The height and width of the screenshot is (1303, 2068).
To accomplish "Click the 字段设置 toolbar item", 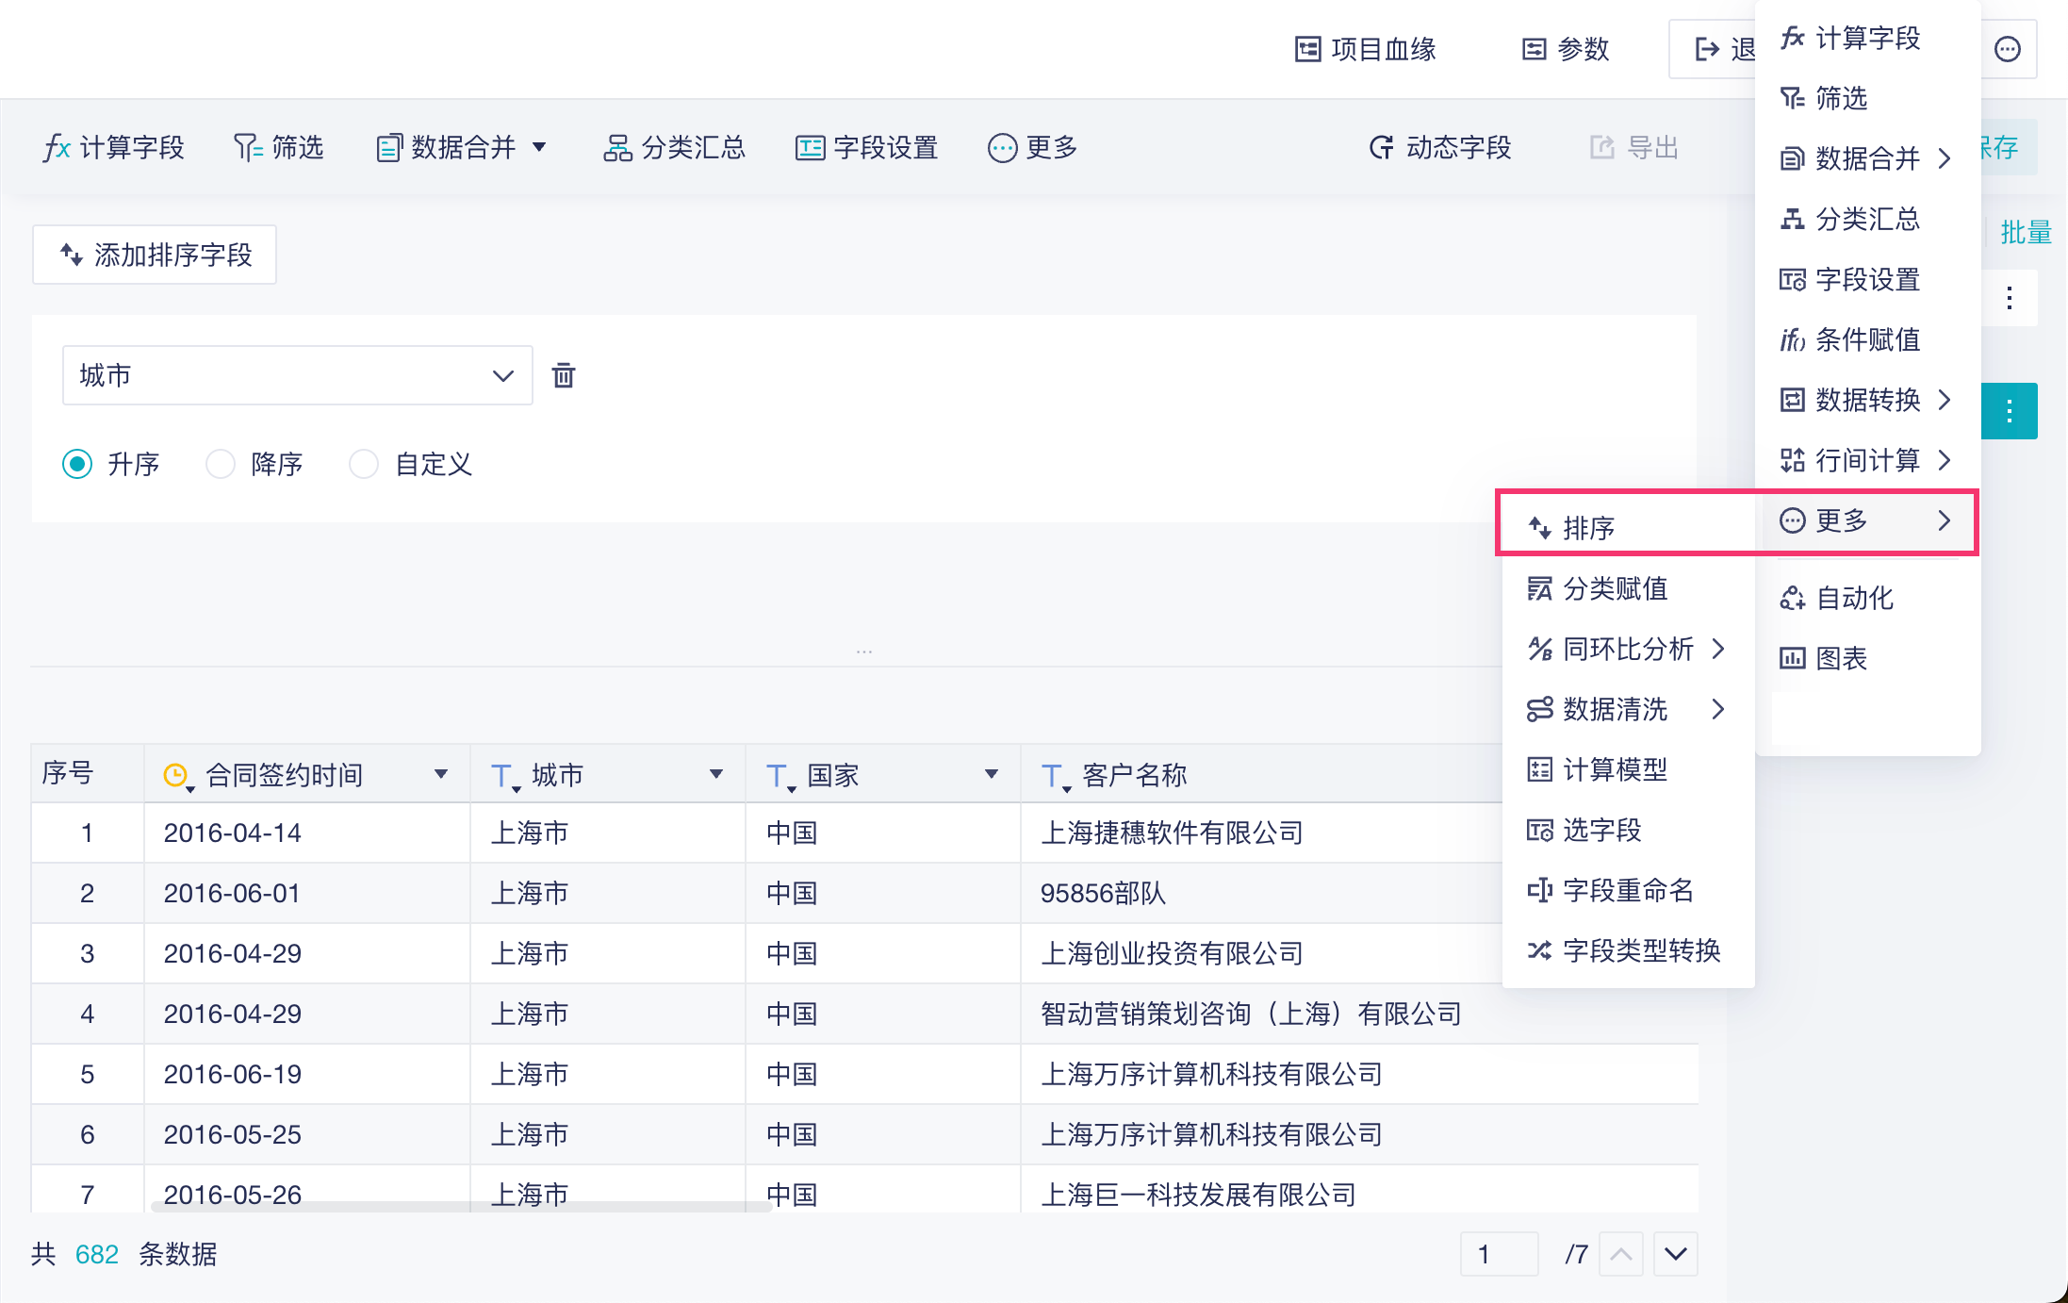I will click(x=867, y=148).
